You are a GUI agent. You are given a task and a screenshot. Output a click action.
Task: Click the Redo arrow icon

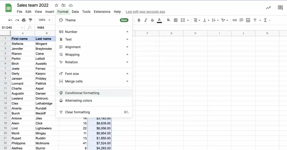tap(17, 20)
